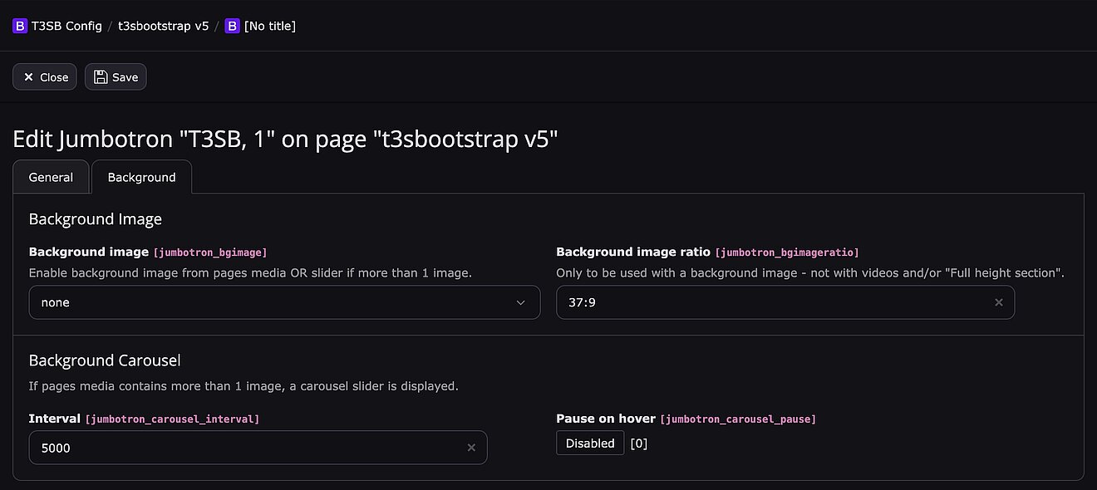The width and height of the screenshot is (1097, 490).
Task: Click the purple icon beside [No title]
Action: point(233,26)
